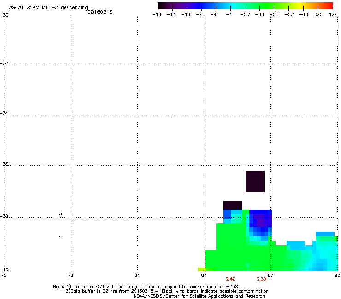Click the small dark rectangle data block

[233, 206]
